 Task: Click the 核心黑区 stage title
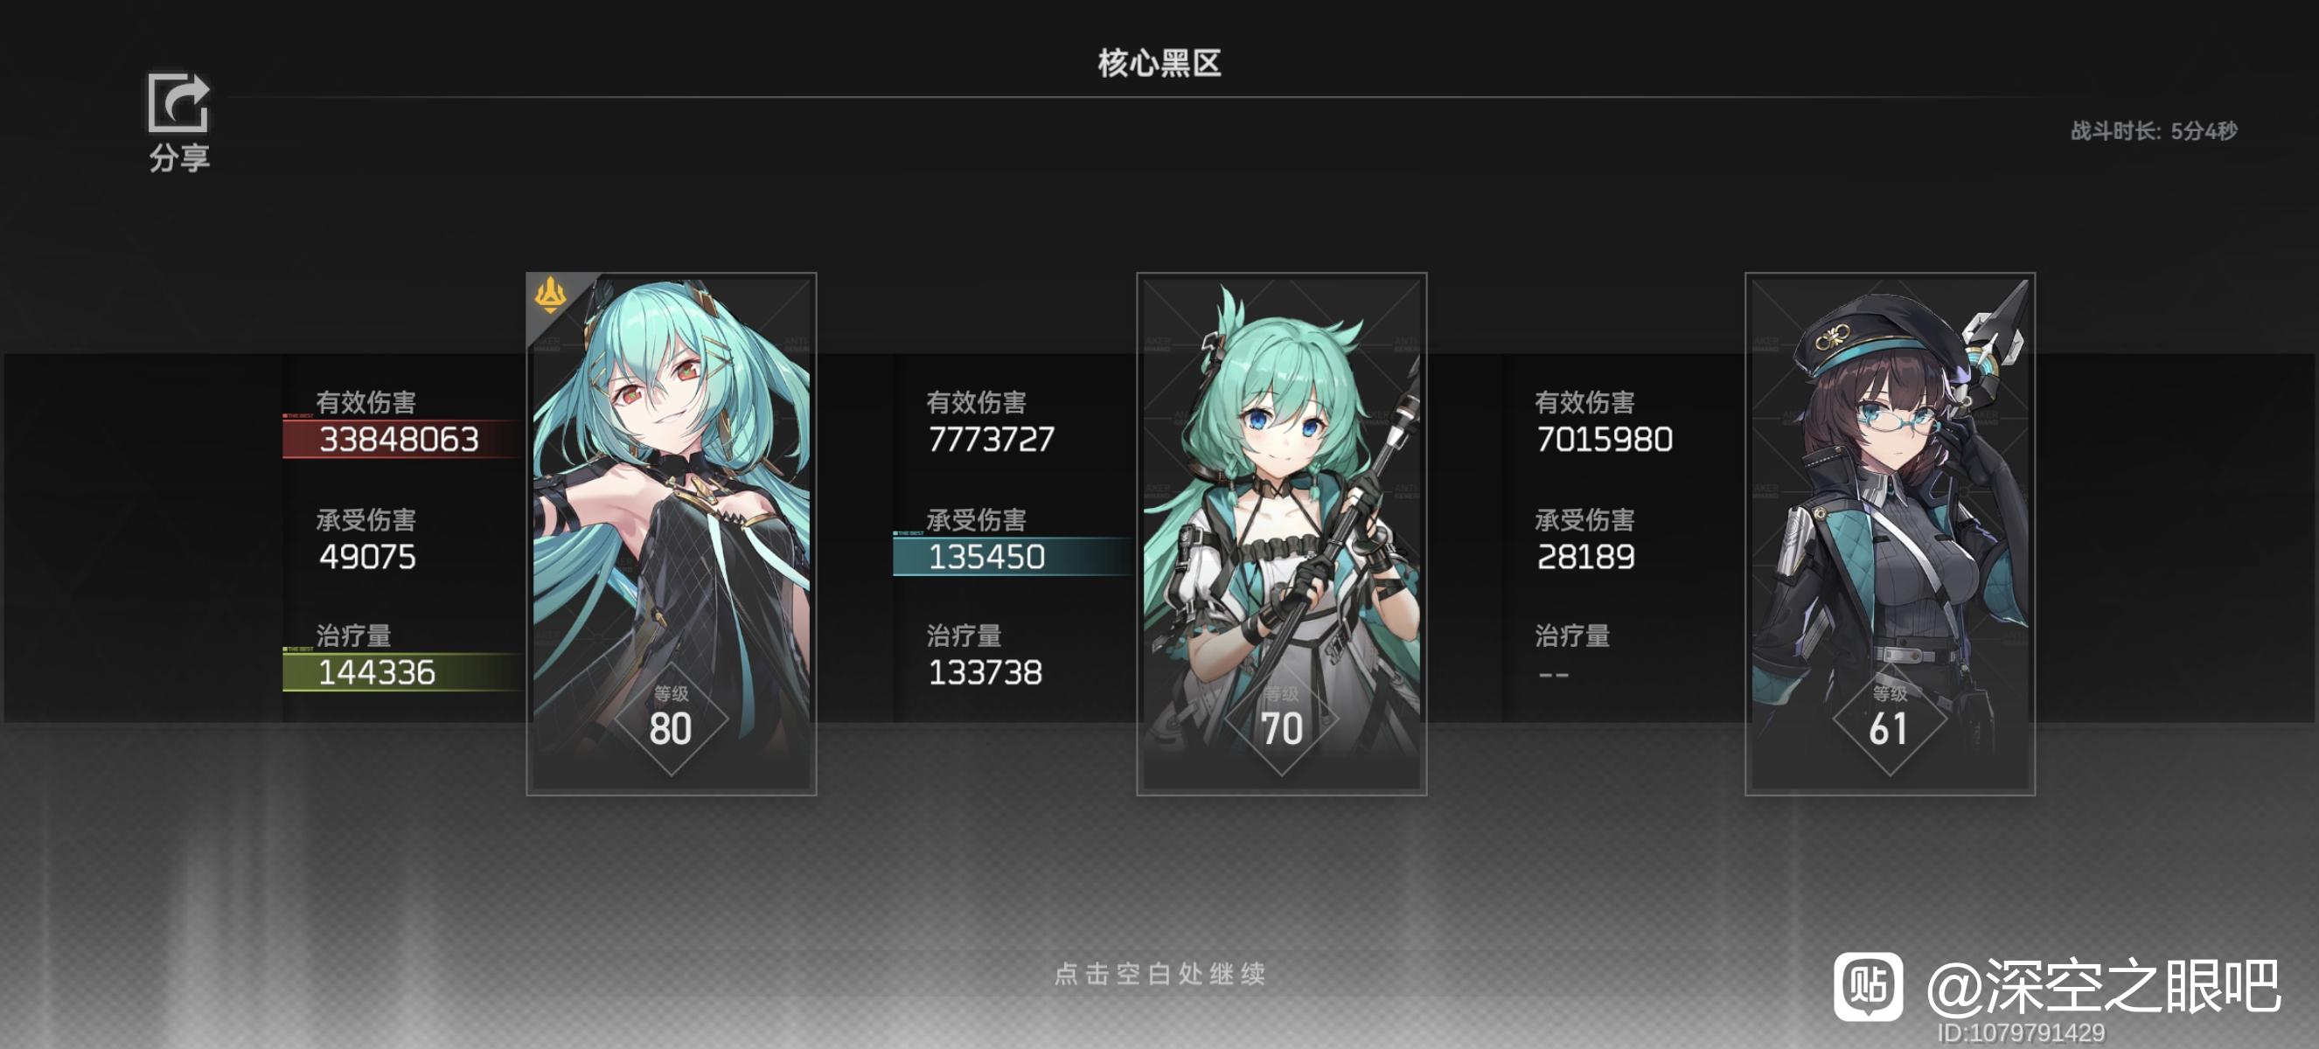click(1159, 63)
